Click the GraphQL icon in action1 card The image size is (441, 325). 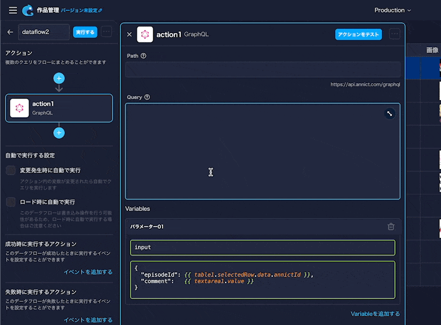tap(19, 108)
